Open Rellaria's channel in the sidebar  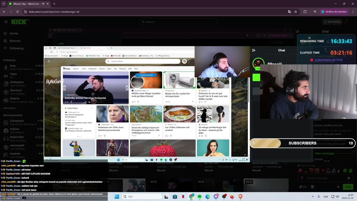pos(23,100)
